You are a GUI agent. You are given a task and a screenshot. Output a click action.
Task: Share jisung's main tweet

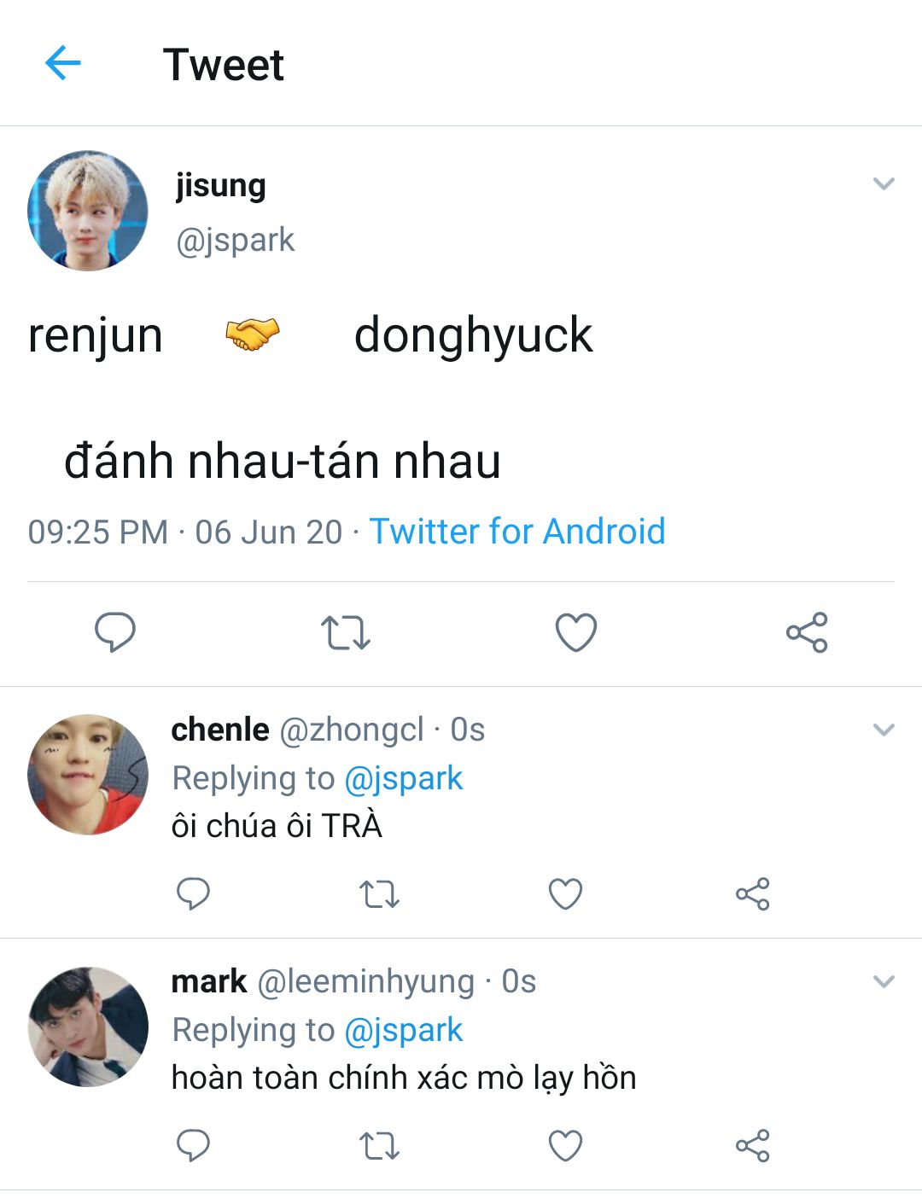(807, 632)
